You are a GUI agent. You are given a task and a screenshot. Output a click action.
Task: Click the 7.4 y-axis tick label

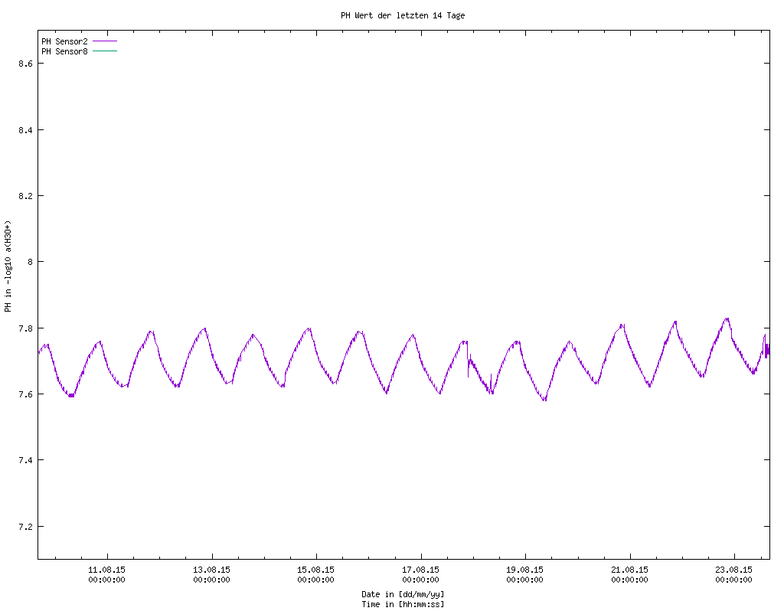click(x=24, y=460)
